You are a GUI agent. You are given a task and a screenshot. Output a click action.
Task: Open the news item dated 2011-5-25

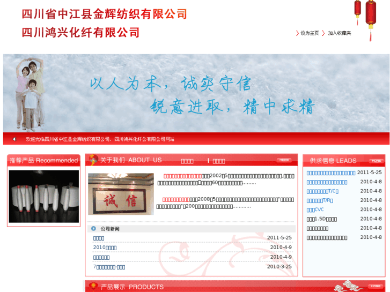(x=99, y=238)
